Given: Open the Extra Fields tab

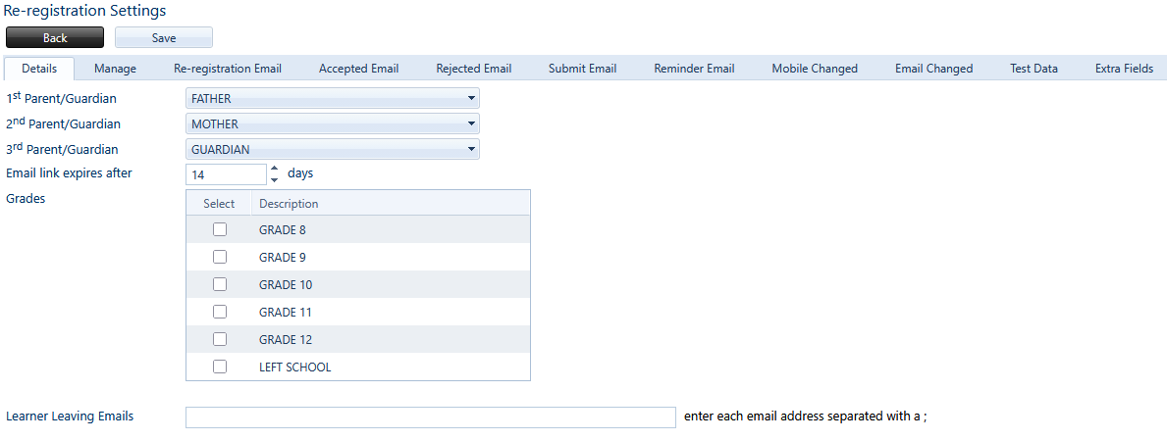Looking at the screenshot, I should pyautogui.click(x=1125, y=69).
